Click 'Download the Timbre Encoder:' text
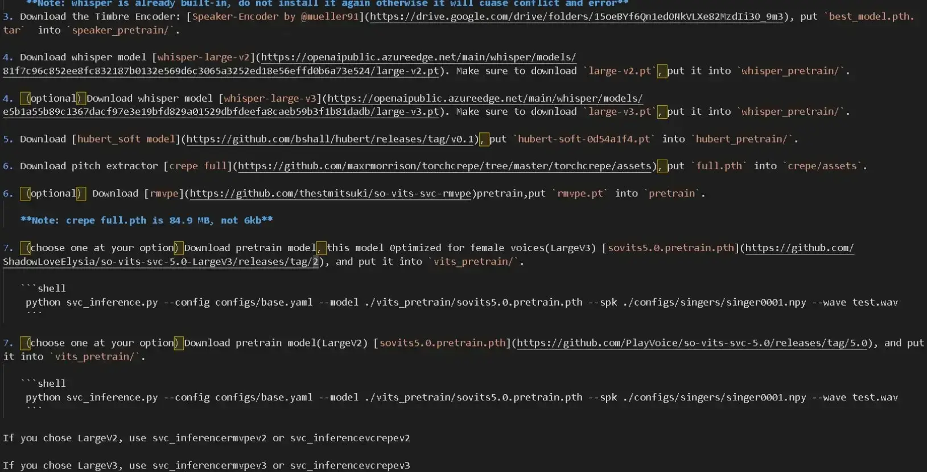927x472 pixels. click(x=100, y=16)
